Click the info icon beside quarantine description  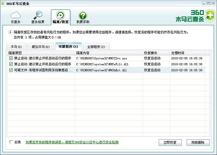click(x=10, y=32)
